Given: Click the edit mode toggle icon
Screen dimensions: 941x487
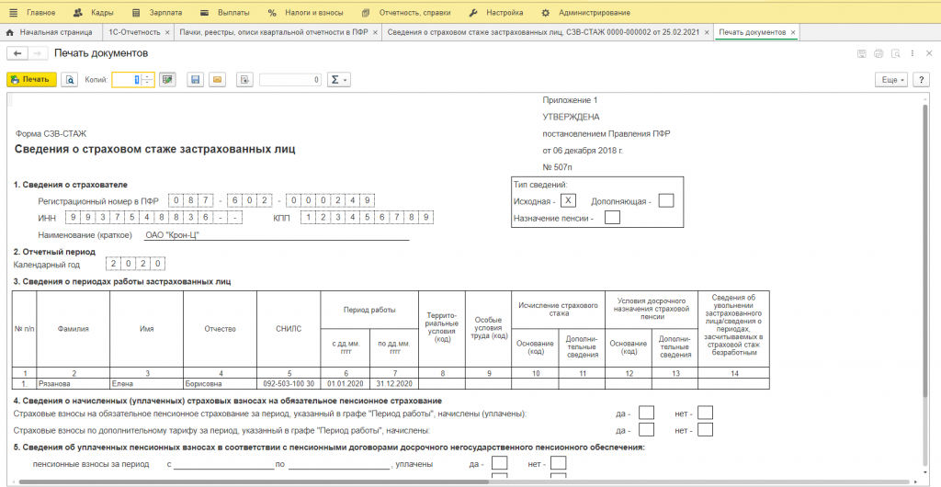Looking at the screenshot, I should [166, 80].
